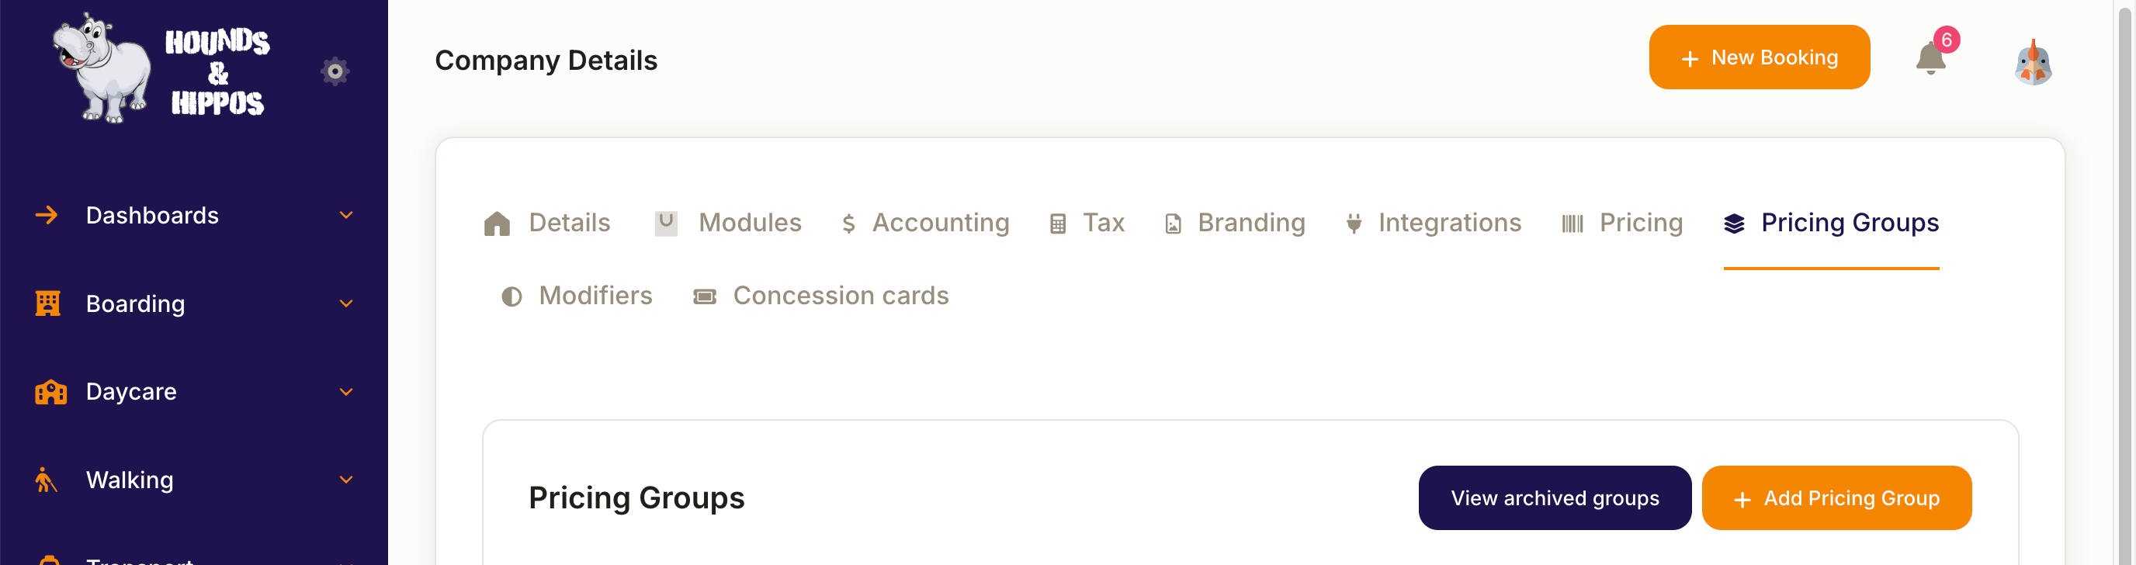Click the settings gear beside the logo
This screenshot has height=565, width=2136.
click(335, 71)
